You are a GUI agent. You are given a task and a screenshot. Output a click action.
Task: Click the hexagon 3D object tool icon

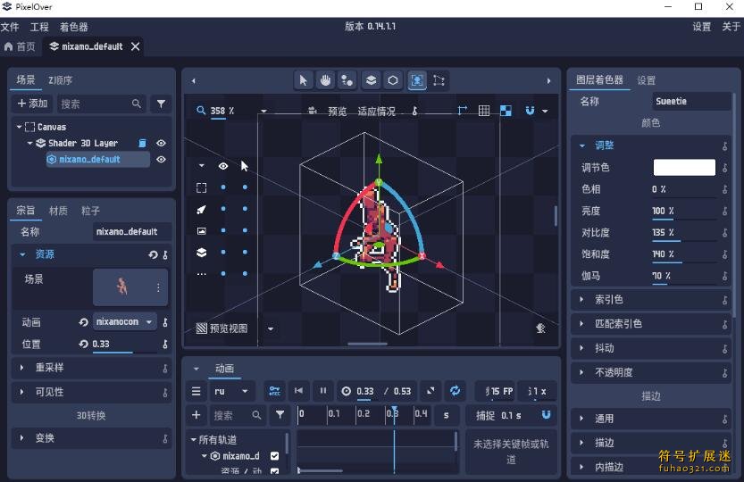[393, 80]
